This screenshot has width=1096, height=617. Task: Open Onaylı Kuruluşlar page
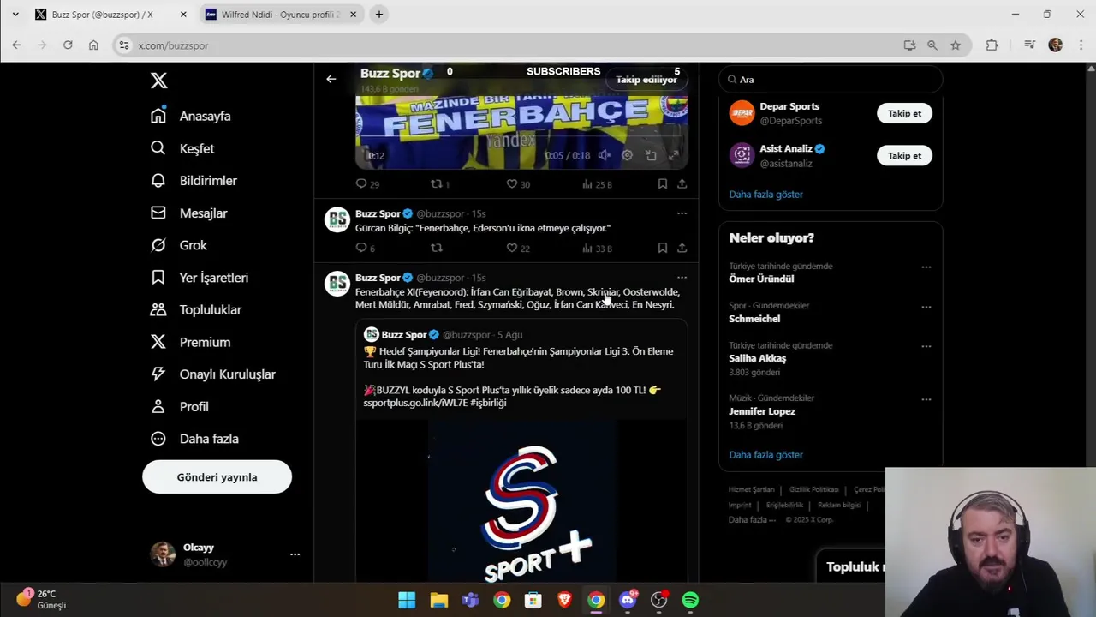coord(212,374)
